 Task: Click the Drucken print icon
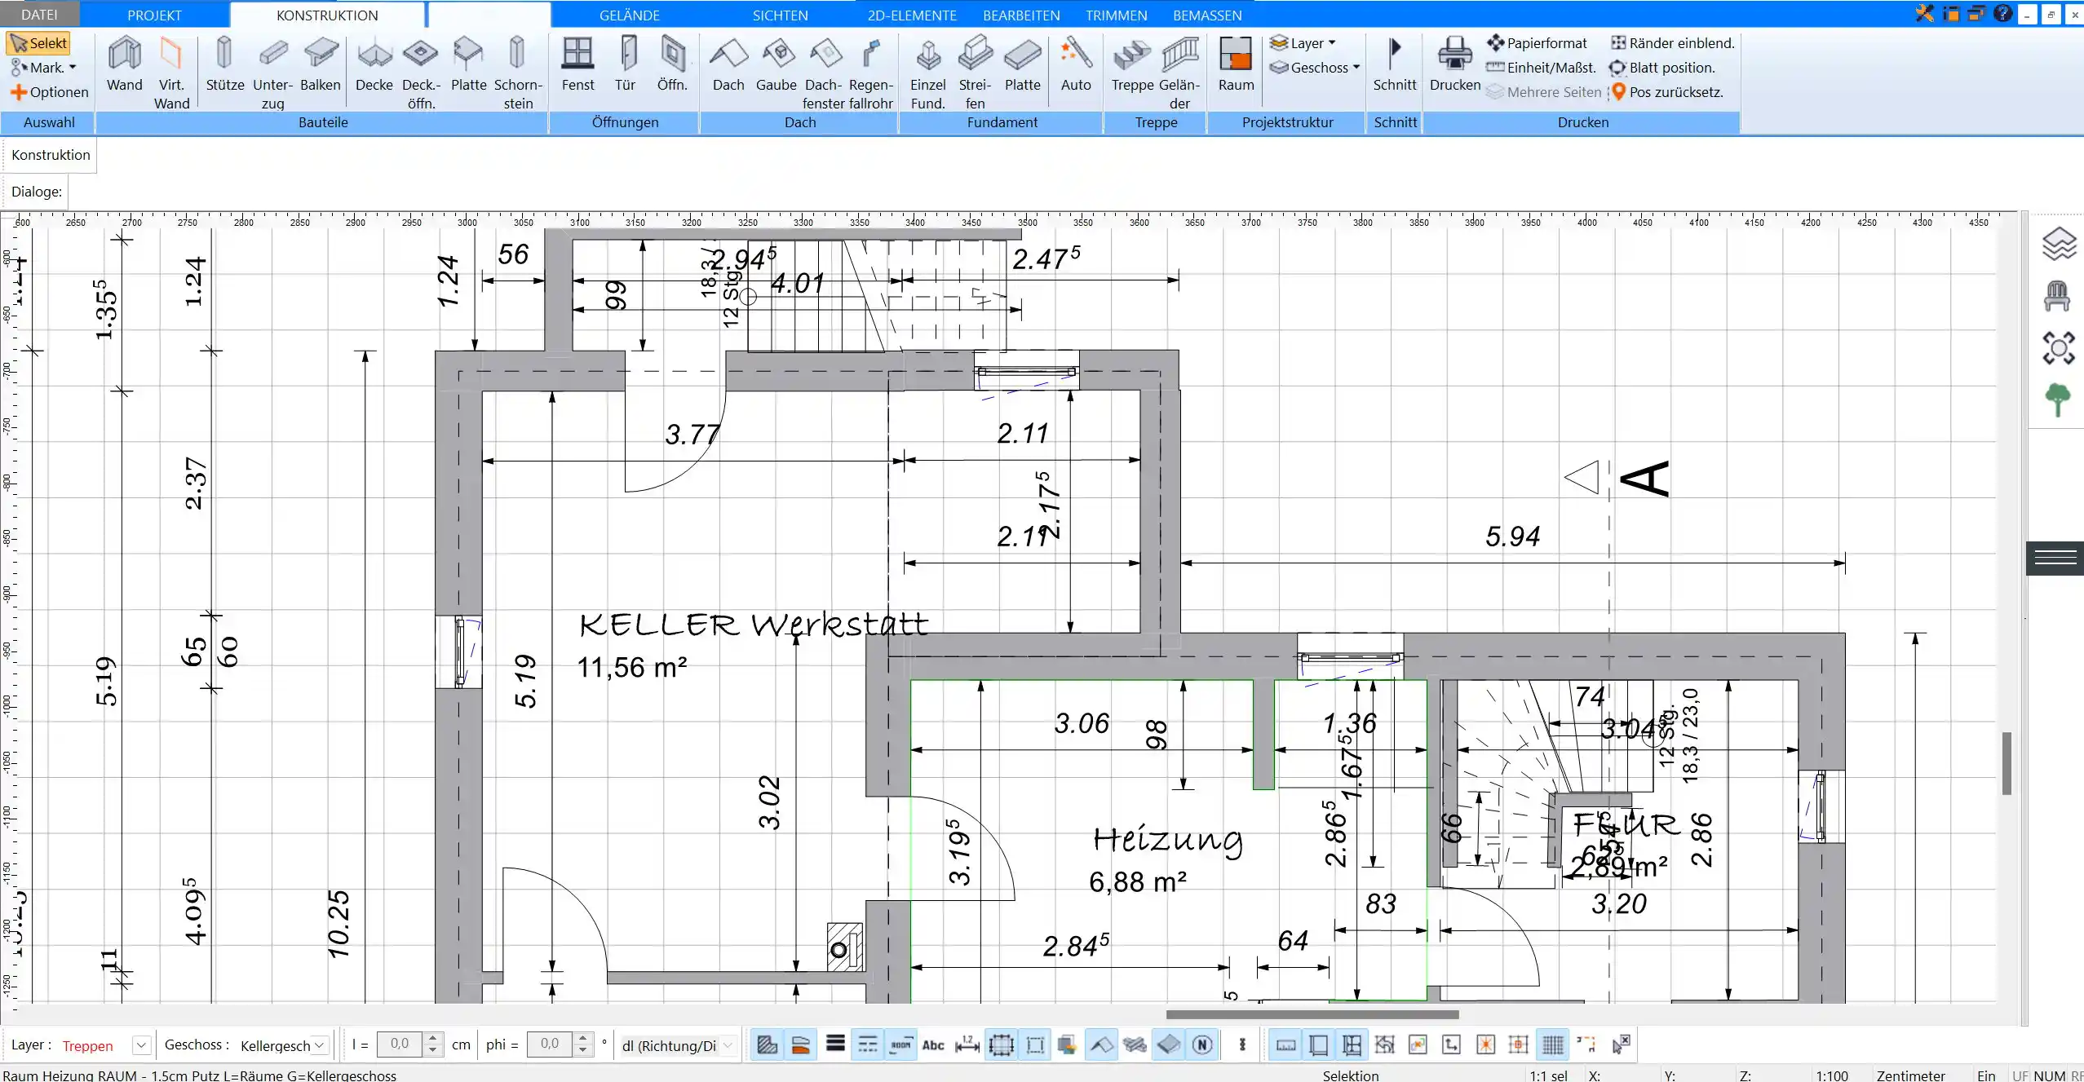click(1454, 65)
